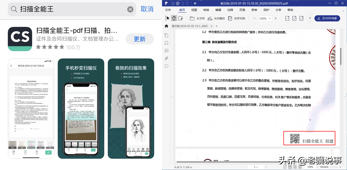Select two-page view in status bar
The width and height of the screenshot is (347, 170).
click(x=295, y=167)
